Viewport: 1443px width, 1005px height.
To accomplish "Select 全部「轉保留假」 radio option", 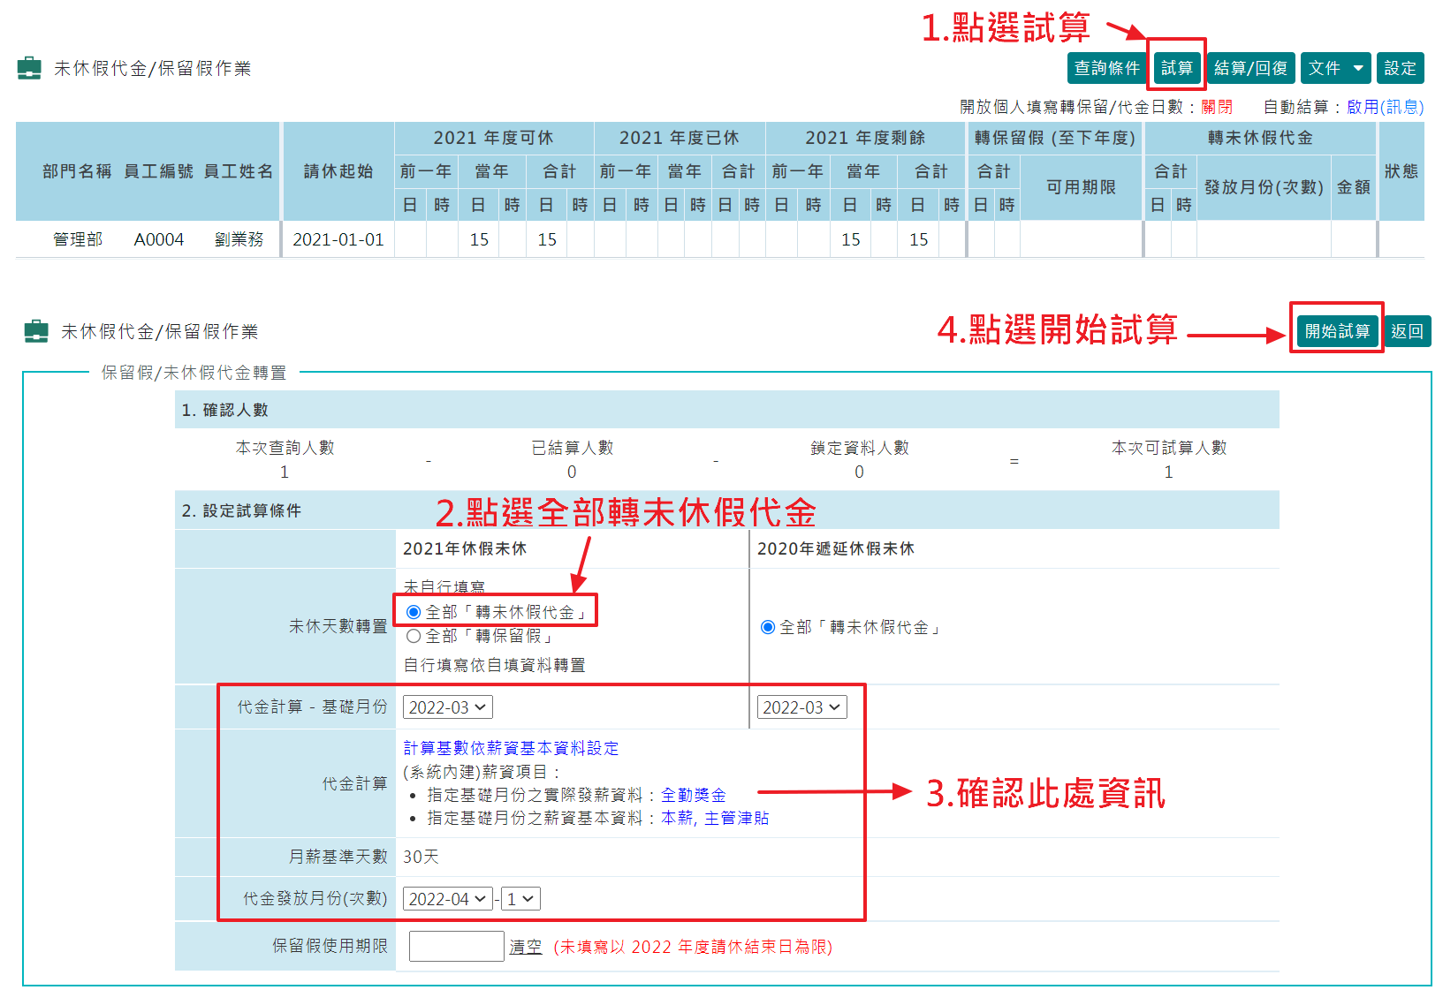I will [412, 636].
